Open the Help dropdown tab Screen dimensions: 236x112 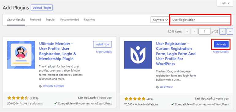[x=225, y=3]
